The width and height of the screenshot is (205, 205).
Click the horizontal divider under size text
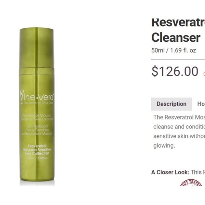point(178,59)
